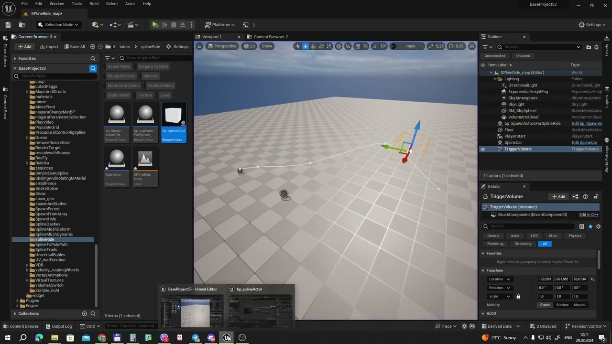Click the Add button in Content Browser
Viewport: 612px width, 344px height.
click(x=24, y=47)
